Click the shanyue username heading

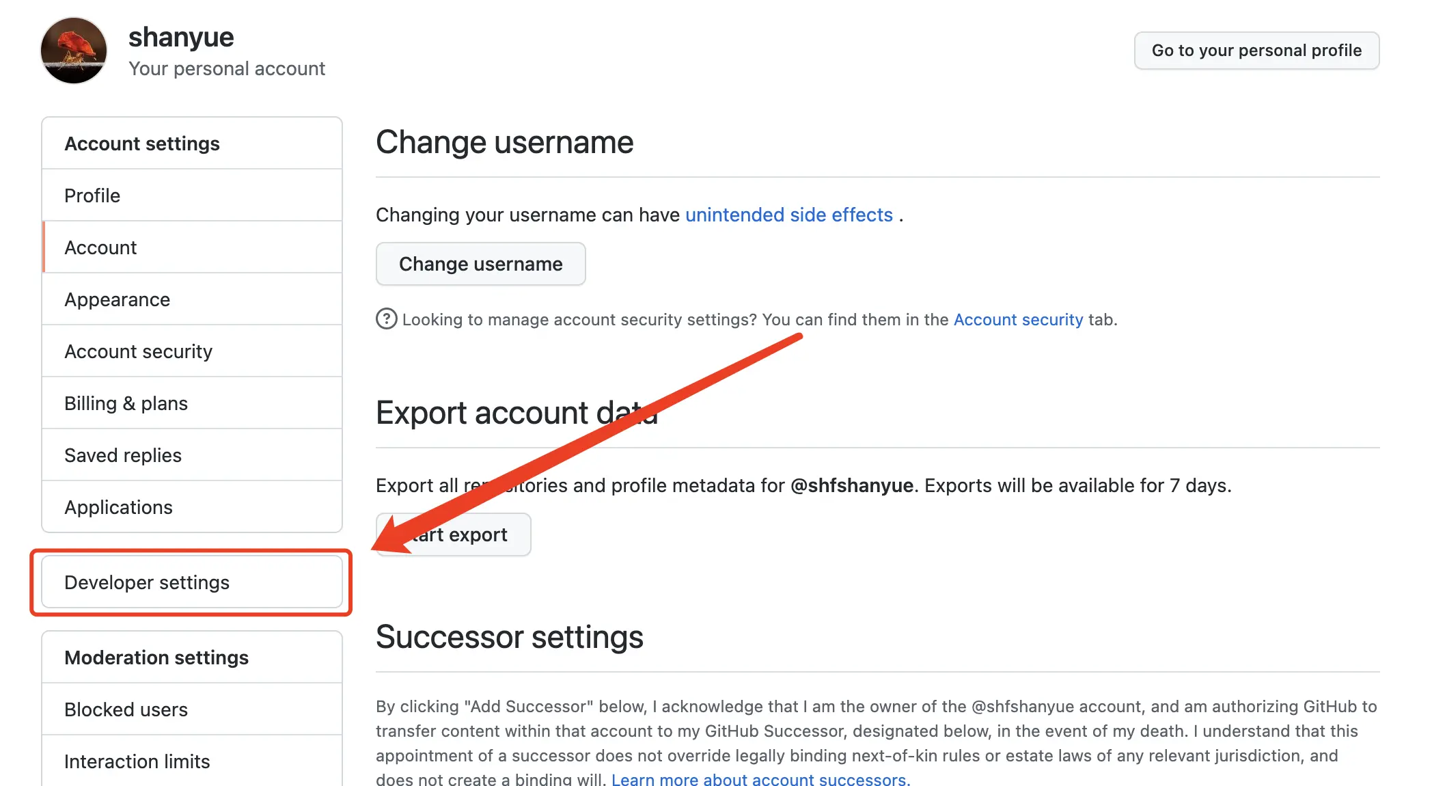[x=181, y=37]
